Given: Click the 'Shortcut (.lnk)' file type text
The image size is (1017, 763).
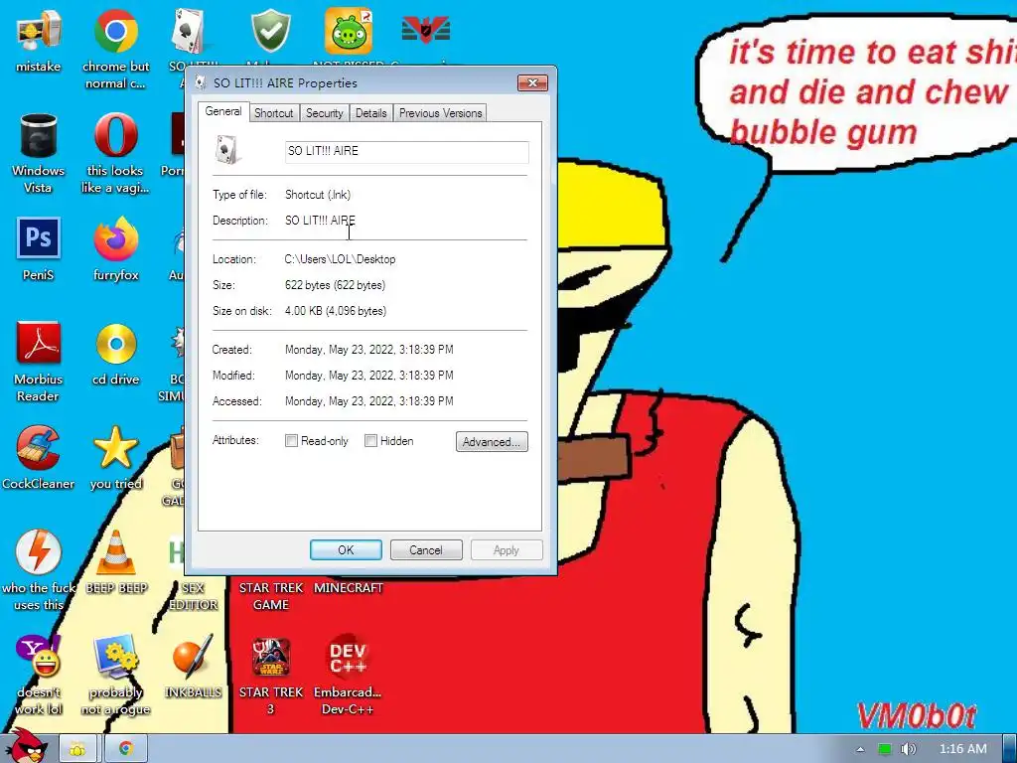Looking at the screenshot, I should [x=318, y=194].
